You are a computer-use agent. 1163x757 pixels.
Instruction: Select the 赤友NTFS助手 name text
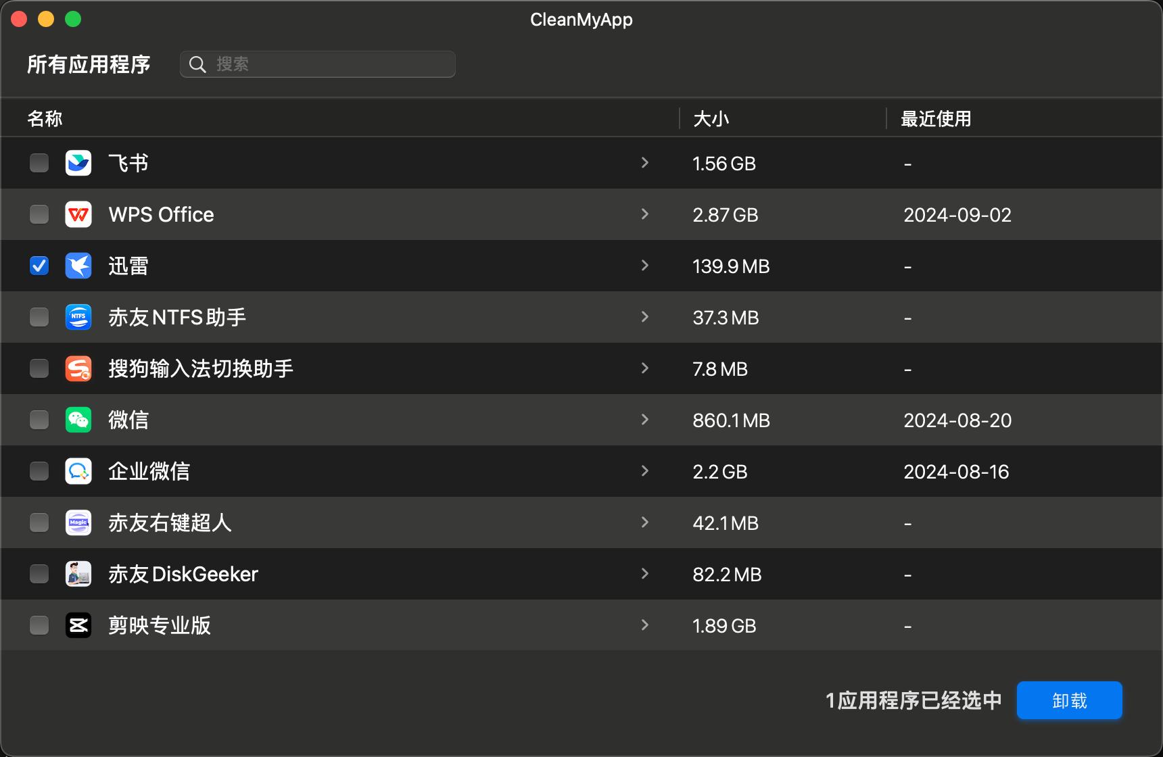177,317
